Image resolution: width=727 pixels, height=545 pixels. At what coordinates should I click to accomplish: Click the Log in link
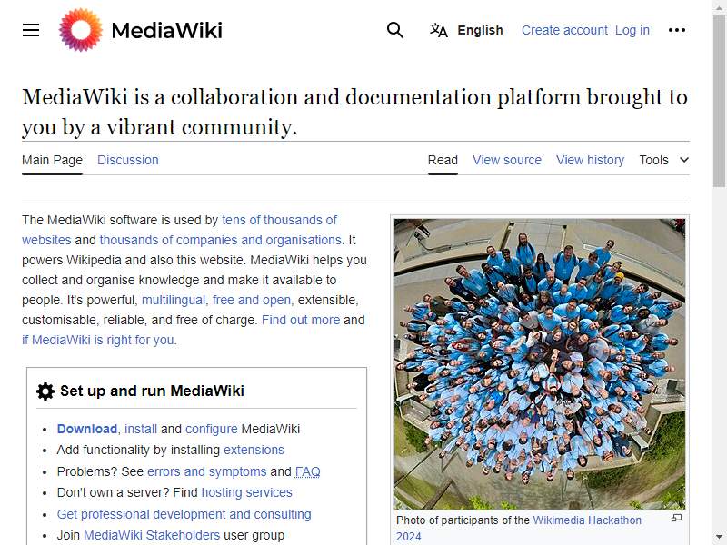(x=632, y=30)
